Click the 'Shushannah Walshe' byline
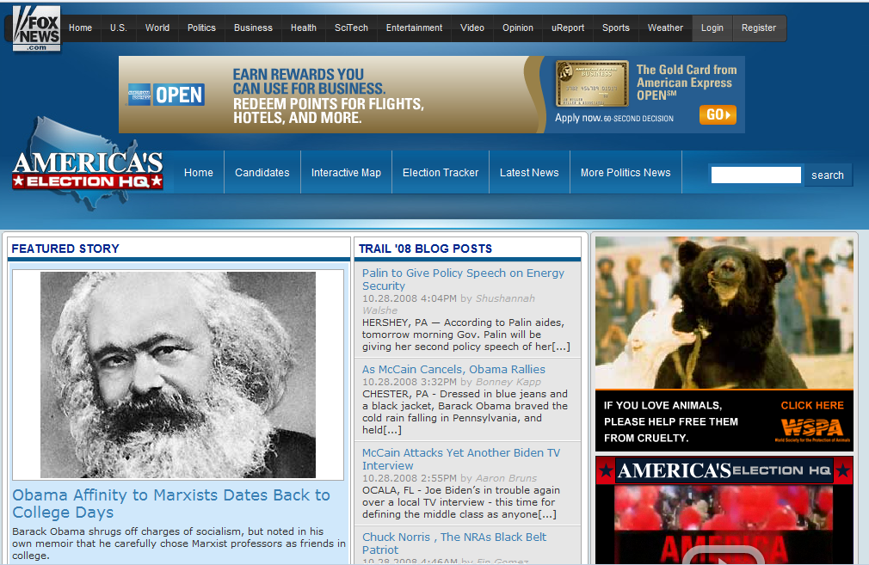Viewport: 869px width, 565px height. pyautogui.click(x=449, y=304)
